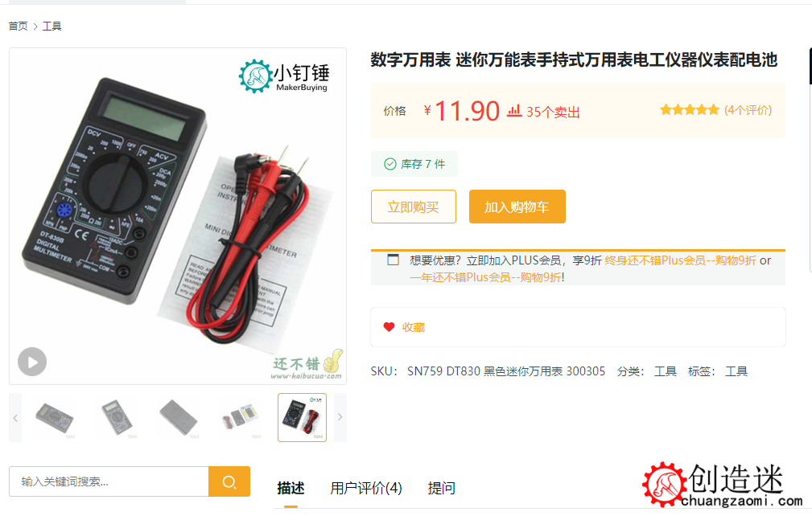The height and width of the screenshot is (516, 812).
Task: Click the PLUS membership notice icon
Action: pyautogui.click(x=393, y=260)
